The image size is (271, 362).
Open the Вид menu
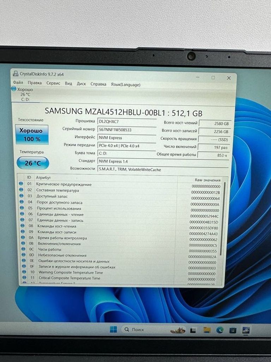[x=68, y=83]
